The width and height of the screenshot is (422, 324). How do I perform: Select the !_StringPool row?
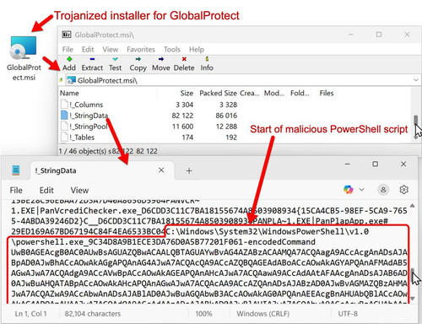[149, 127]
